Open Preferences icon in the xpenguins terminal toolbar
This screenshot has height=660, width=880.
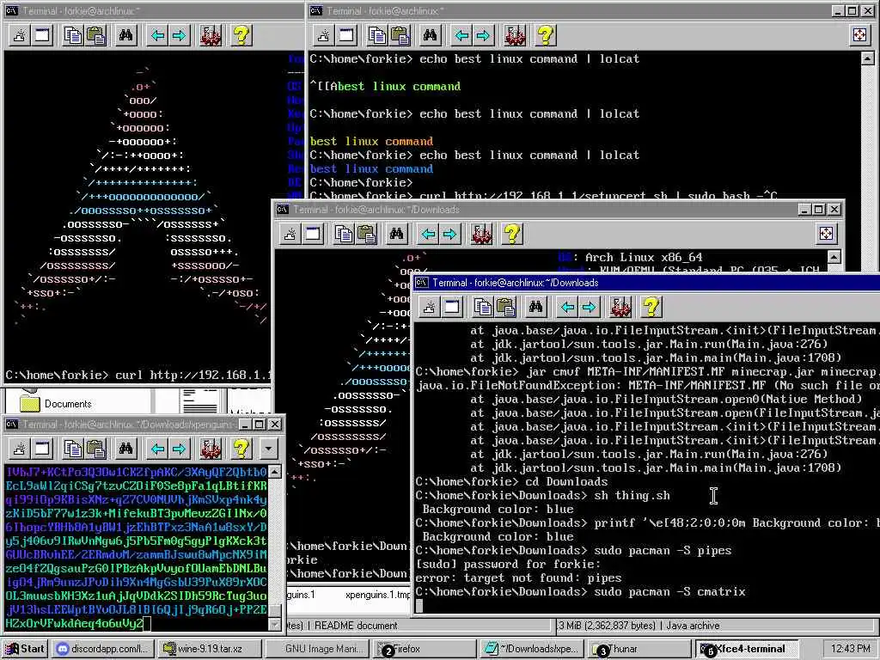(211, 449)
